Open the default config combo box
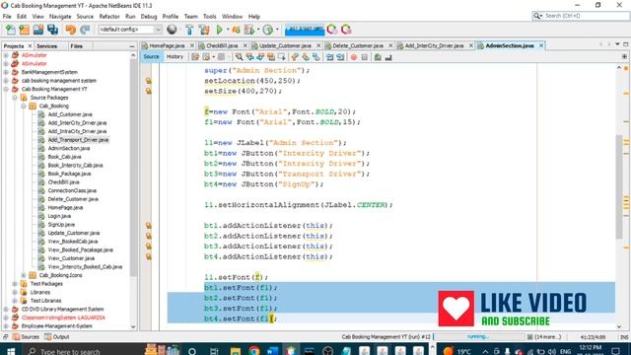The height and width of the screenshot is (355, 631). click(x=129, y=30)
